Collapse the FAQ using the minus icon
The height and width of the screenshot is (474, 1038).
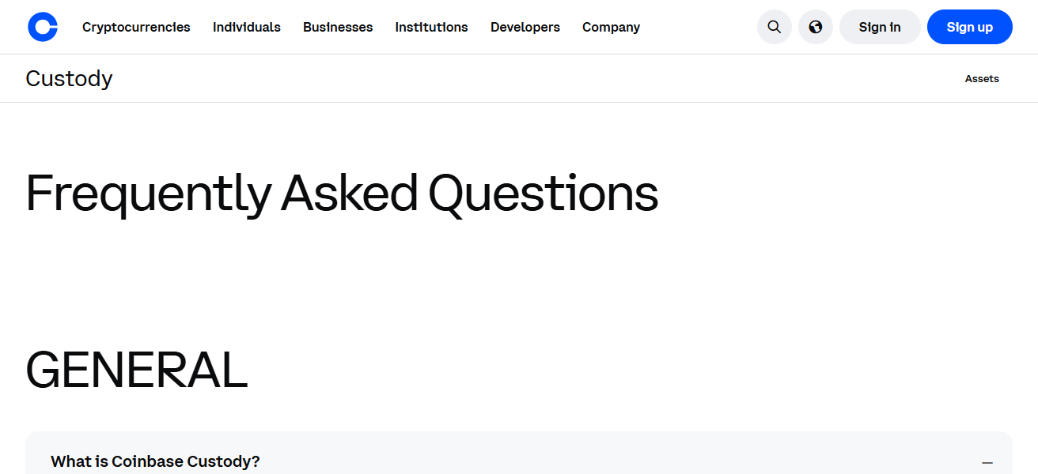coord(987,462)
